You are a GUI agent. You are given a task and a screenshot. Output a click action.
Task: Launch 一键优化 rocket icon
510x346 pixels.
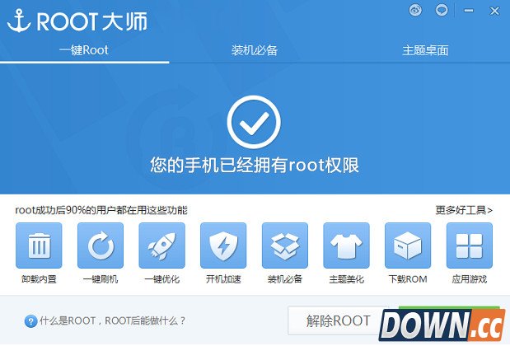pos(161,245)
